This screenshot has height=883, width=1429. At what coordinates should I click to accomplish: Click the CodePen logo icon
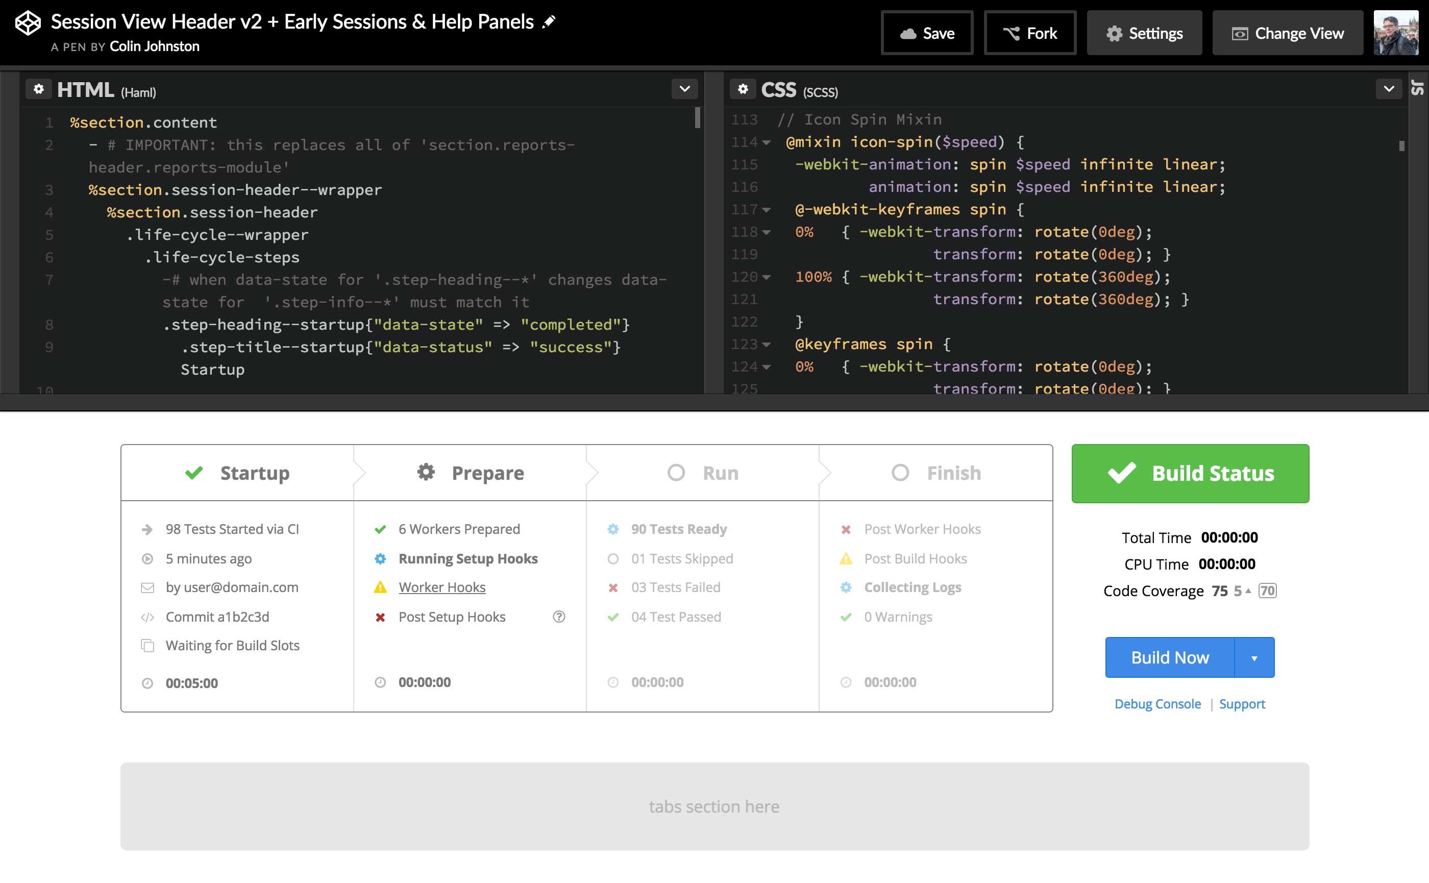[28, 23]
